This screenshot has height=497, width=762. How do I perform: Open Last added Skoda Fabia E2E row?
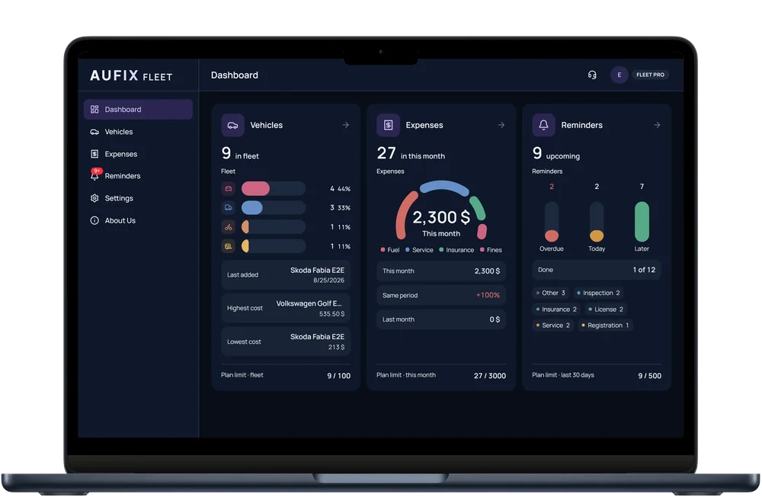click(286, 274)
